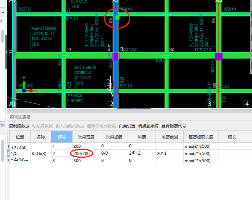
Task: Click the axis 3 grid bubble at bottom
Action: point(210,104)
